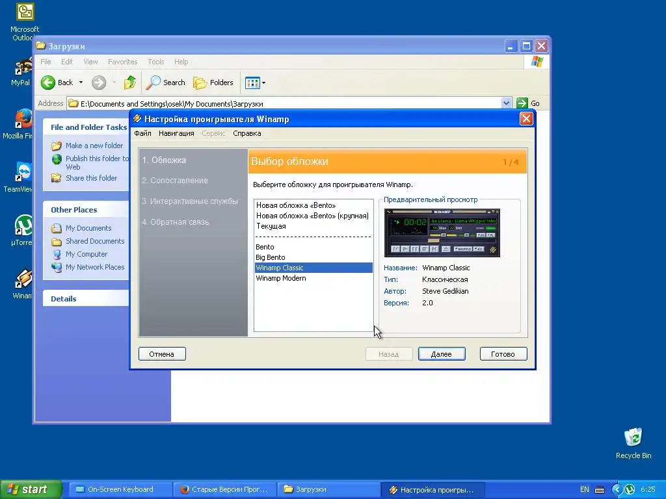
Task: Toggle Folders pane in Explorer toolbar
Action: coord(213,83)
